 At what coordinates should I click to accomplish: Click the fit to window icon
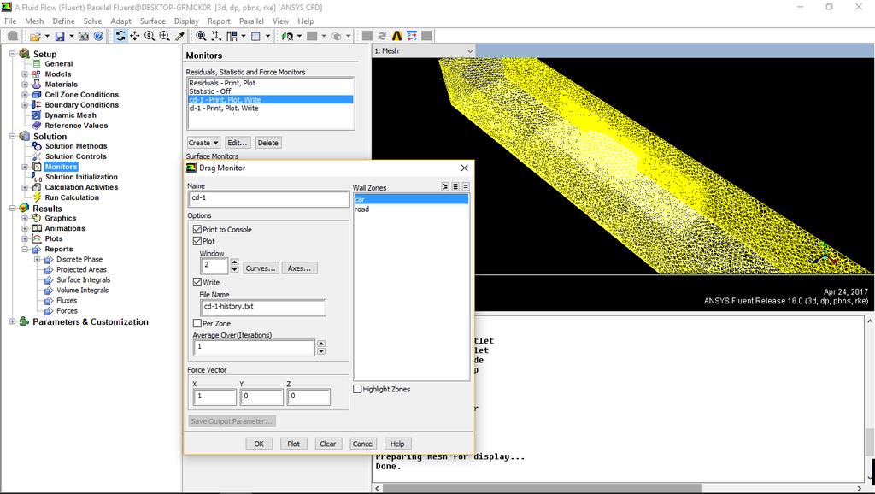click(x=201, y=36)
